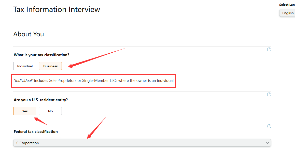Answer Yes to U.S. resident entity

25,111
